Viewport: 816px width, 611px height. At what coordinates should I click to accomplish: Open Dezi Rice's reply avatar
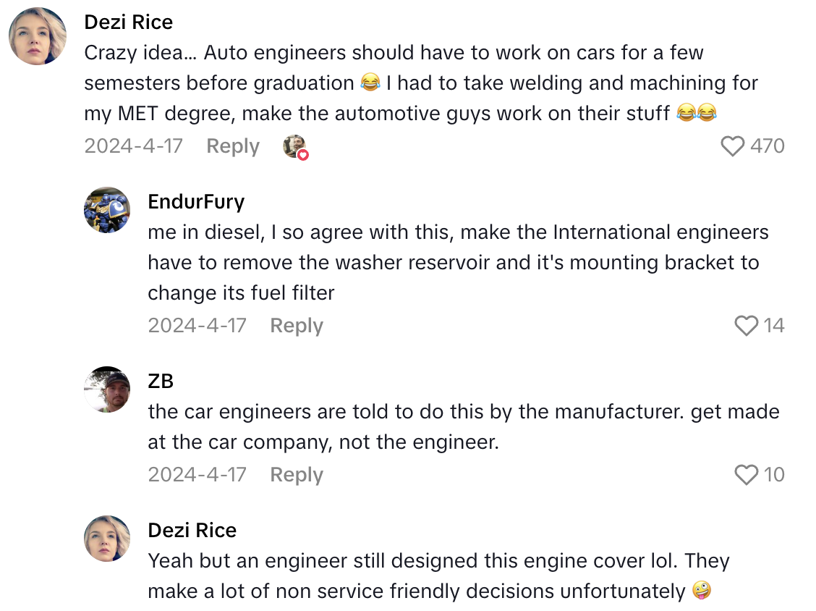point(107,539)
